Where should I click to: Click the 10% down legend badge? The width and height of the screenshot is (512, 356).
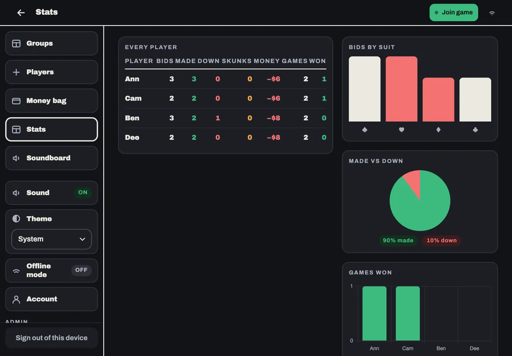[x=442, y=240]
